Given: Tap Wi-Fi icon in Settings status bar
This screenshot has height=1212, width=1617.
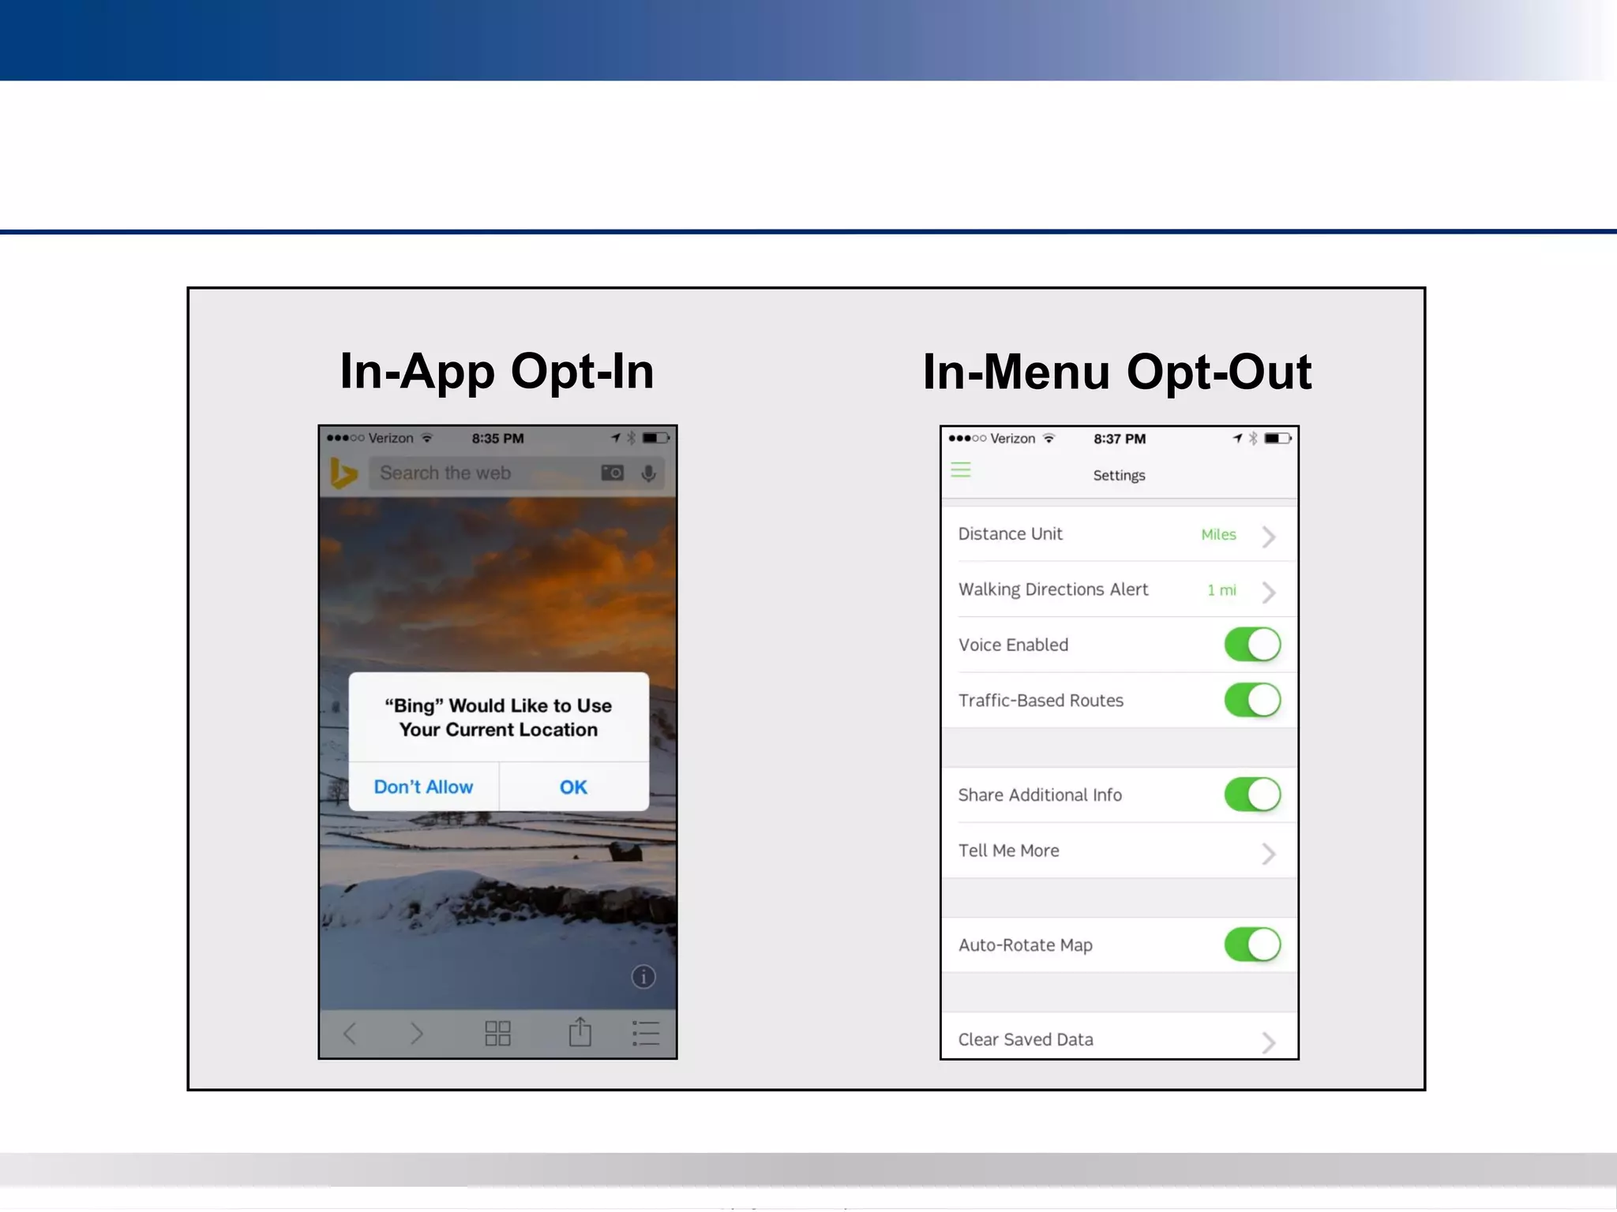Looking at the screenshot, I should 1049,438.
